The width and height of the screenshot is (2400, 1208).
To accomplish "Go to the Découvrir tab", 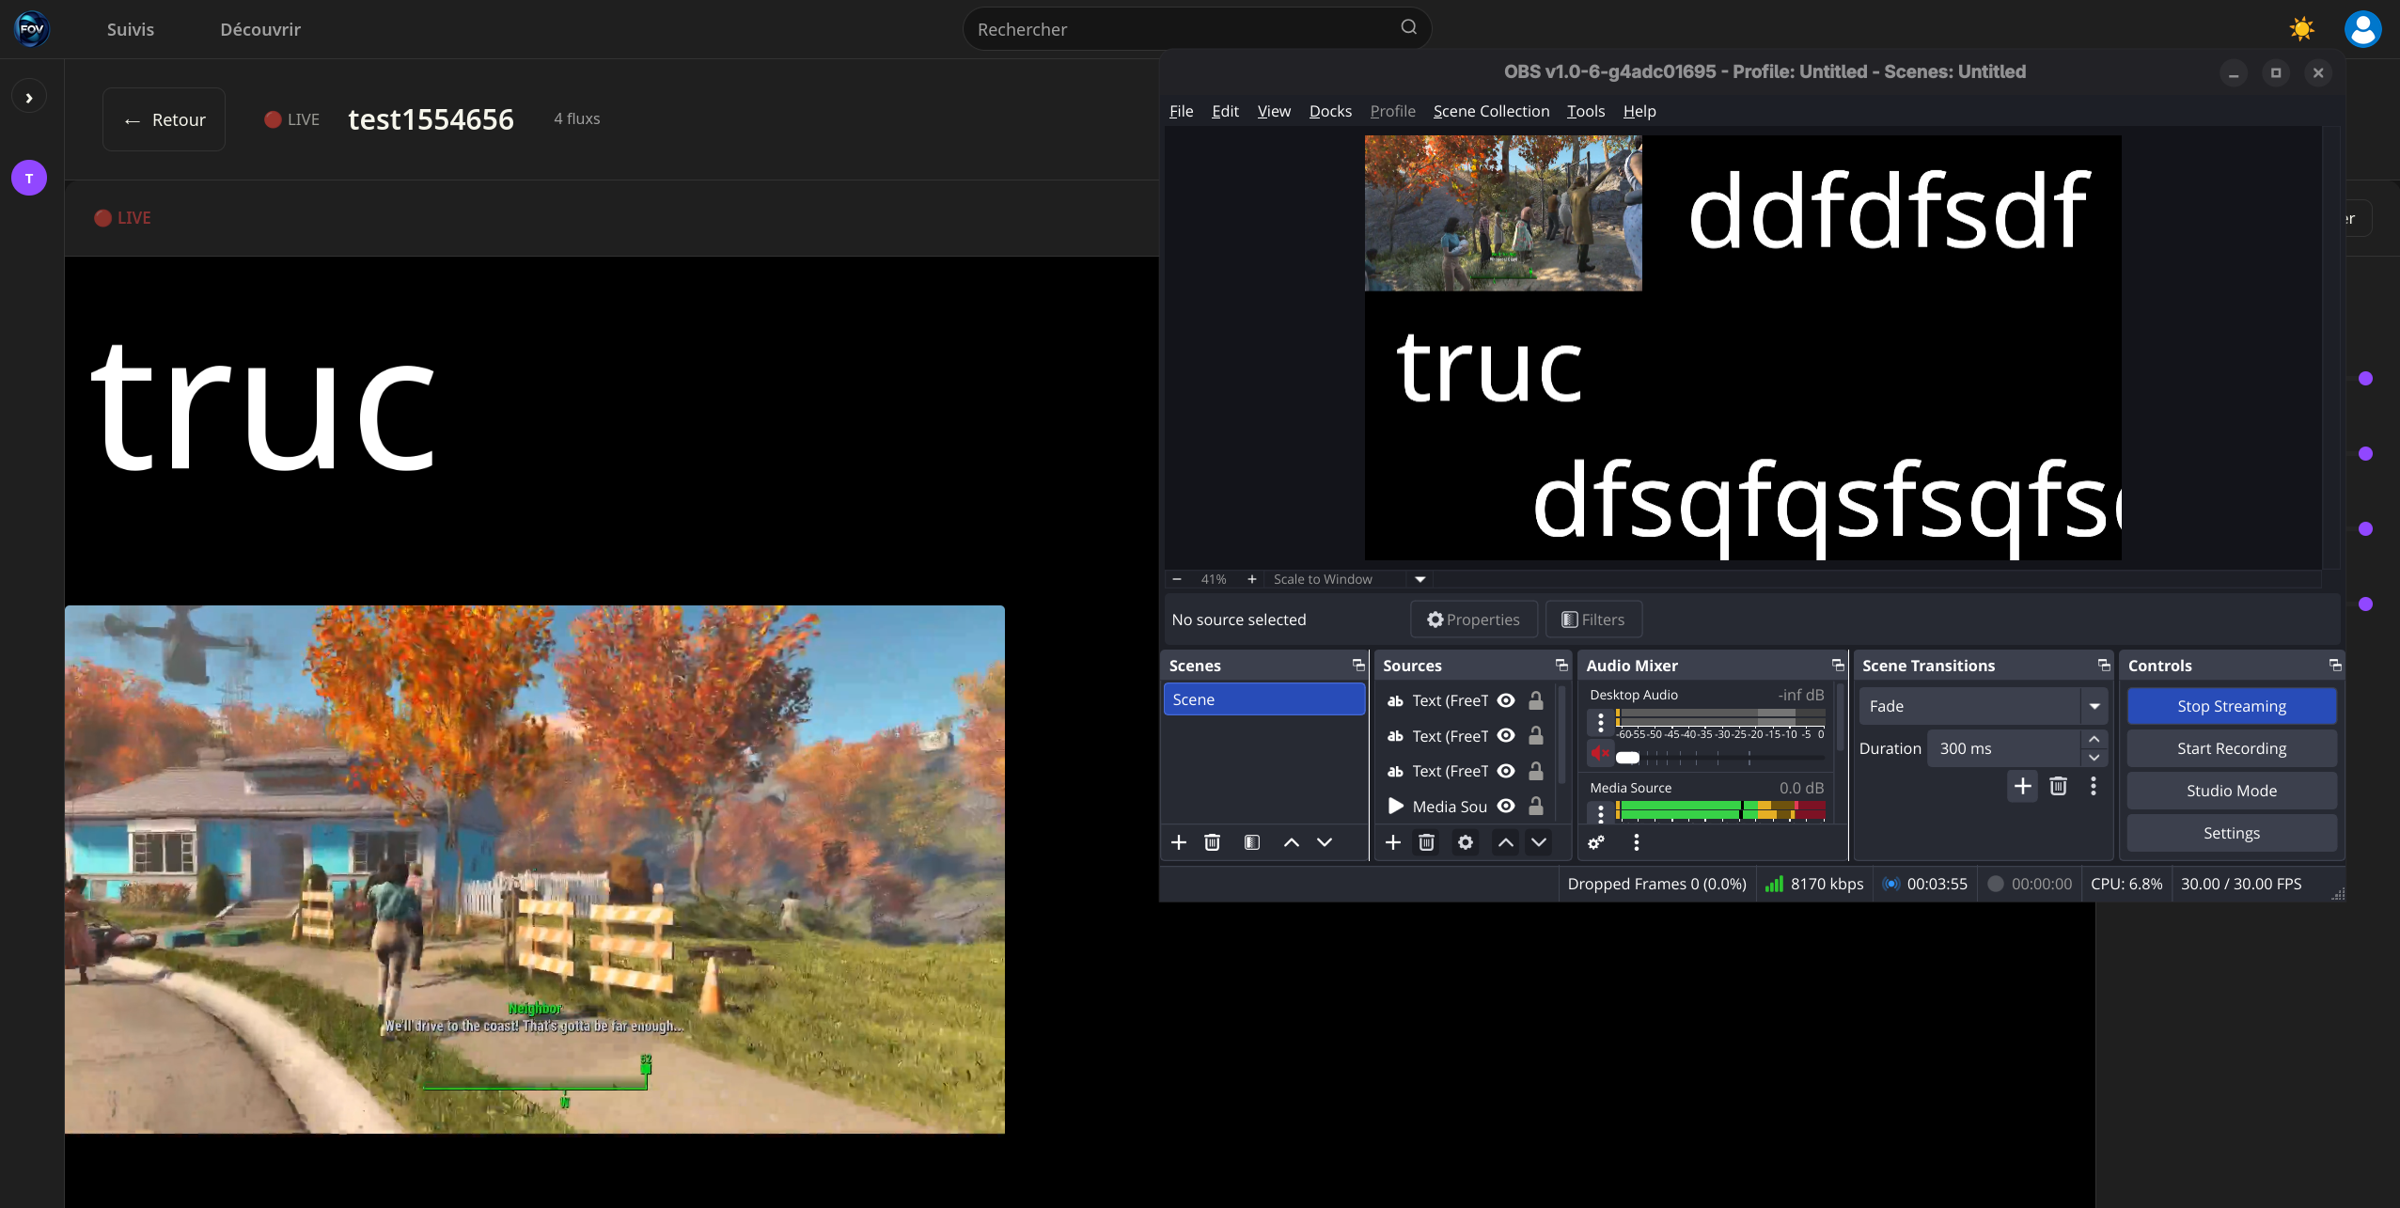I will click(260, 29).
